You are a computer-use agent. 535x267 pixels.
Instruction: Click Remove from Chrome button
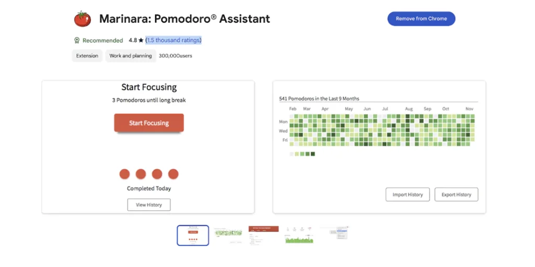tap(421, 19)
